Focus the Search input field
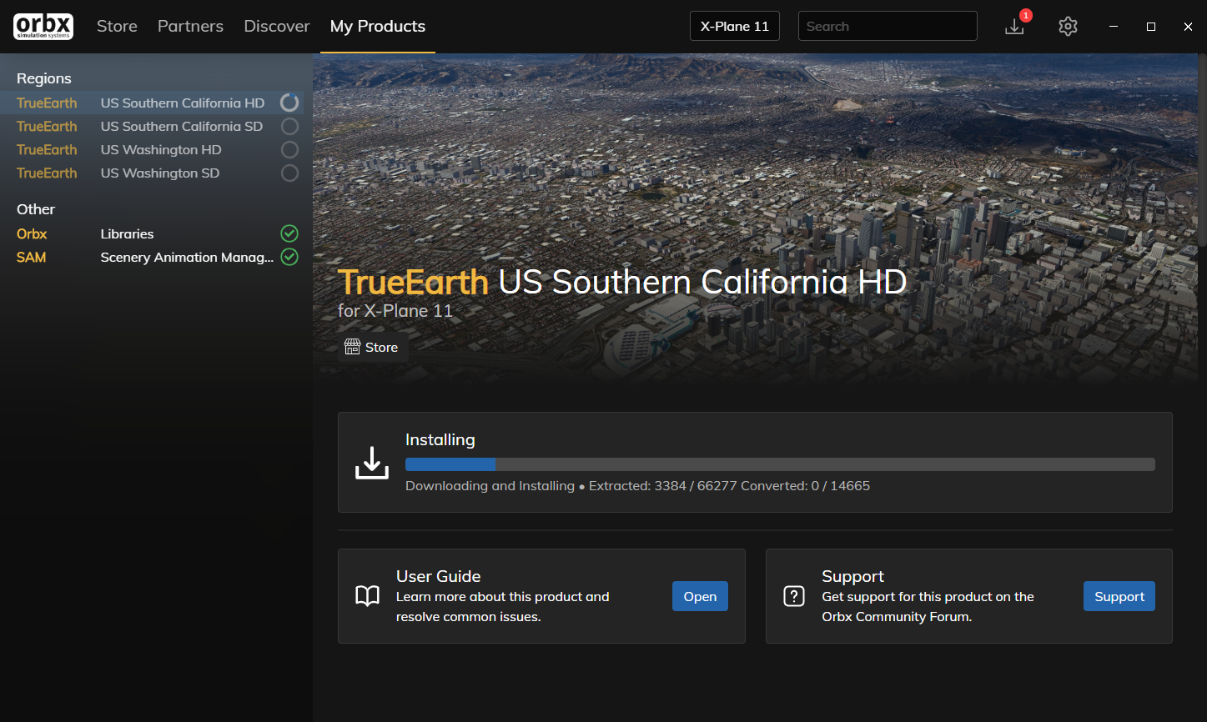This screenshot has width=1207, height=722. click(888, 26)
